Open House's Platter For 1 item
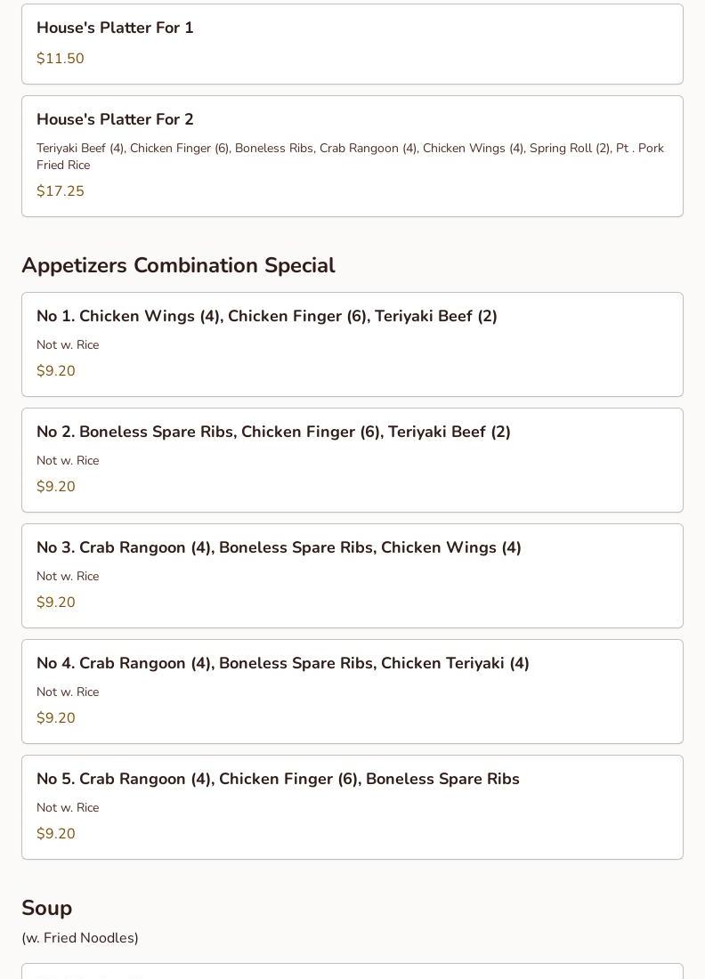 (x=115, y=28)
